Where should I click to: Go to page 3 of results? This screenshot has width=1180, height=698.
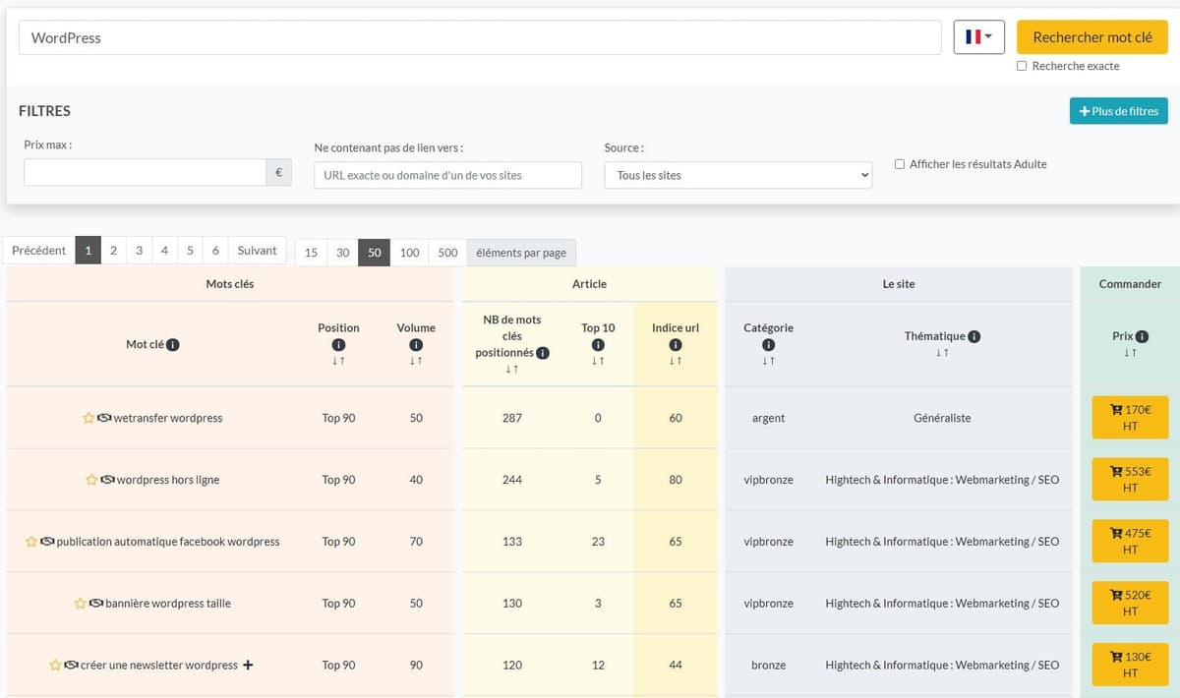tap(139, 251)
